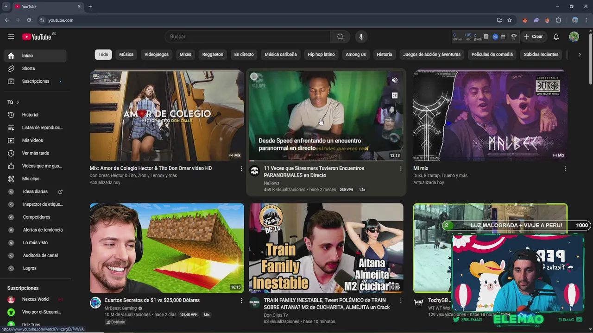Open Historial in sidebar

(x=35, y=115)
